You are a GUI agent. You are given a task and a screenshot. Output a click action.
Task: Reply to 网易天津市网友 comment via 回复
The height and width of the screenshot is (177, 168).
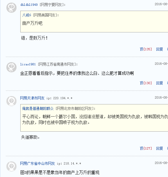pyautogui.click(x=160, y=148)
